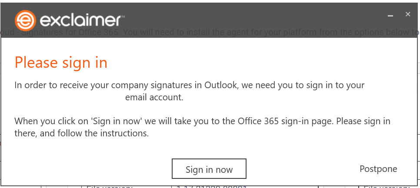Viewport: 420px width, 188px height.
Task: Minimize the Exclaimer sign-in window
Action: tap(390, 15)
